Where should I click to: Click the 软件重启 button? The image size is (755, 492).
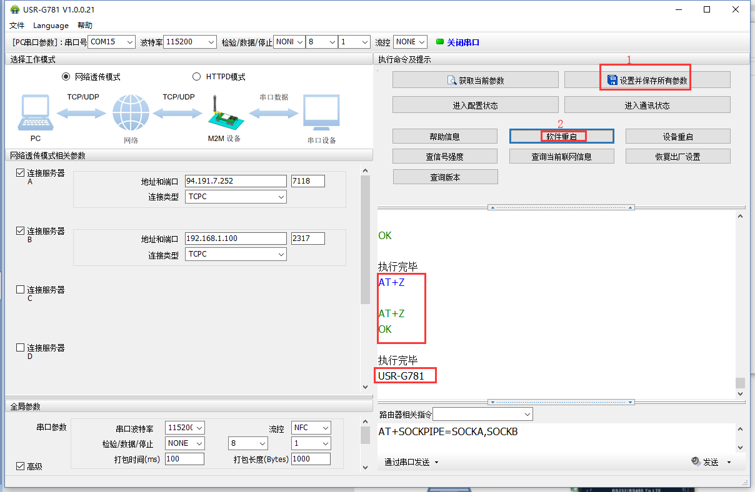click(x=561, y=136)
